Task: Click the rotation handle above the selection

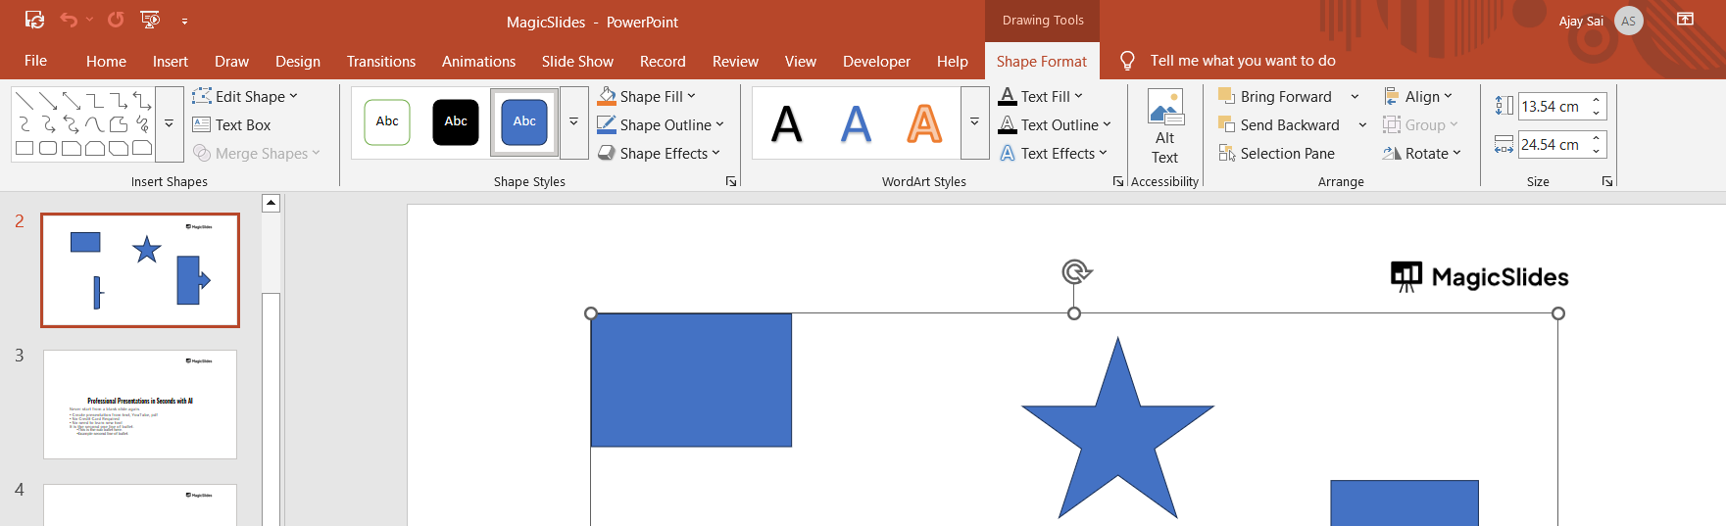Action: click(x=1076, y=271)
